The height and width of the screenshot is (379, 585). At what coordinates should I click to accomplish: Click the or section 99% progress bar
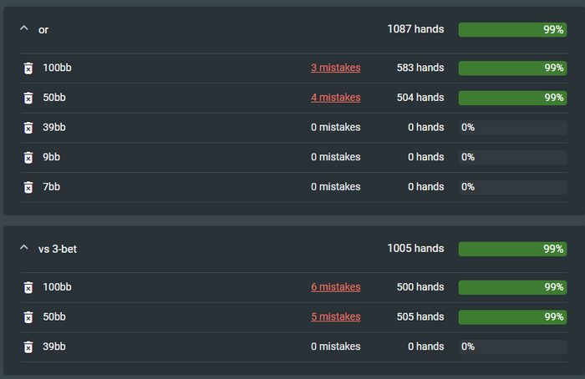coord(512,29)
